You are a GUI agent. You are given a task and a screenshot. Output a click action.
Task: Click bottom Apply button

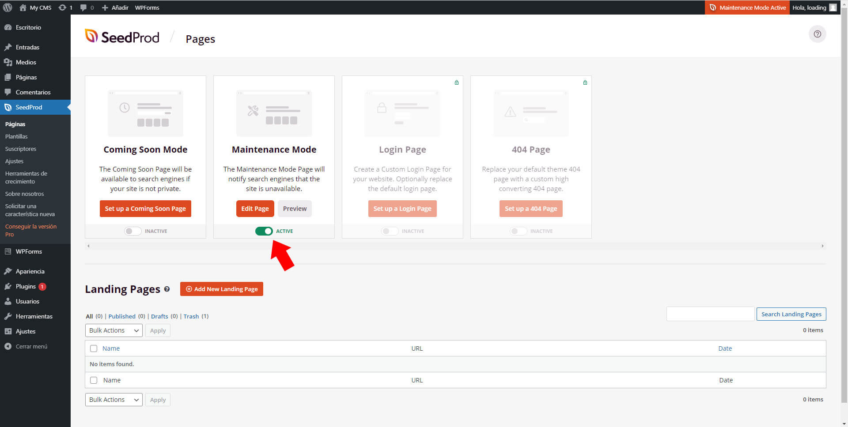click(158, 400)
